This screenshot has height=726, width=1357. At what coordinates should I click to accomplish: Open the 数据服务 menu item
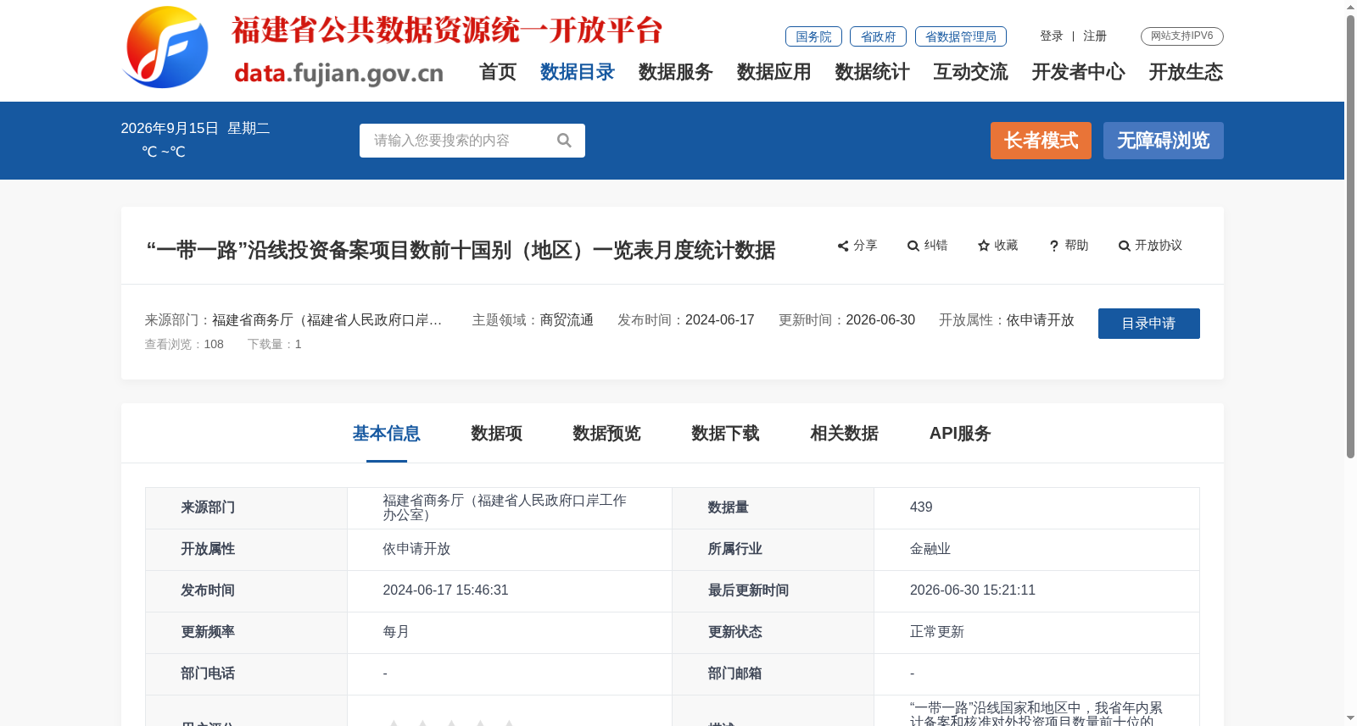tap(676, 72)
